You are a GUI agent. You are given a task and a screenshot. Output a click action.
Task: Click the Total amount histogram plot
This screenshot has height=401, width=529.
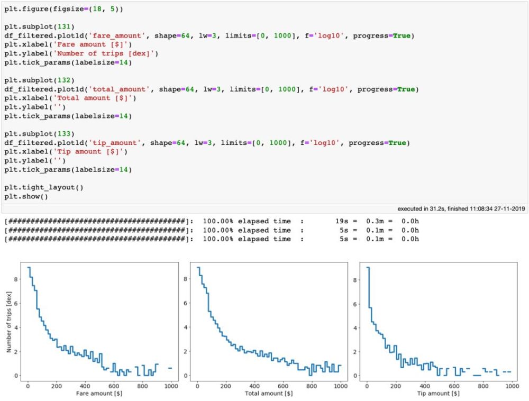(x=269, y=322)
